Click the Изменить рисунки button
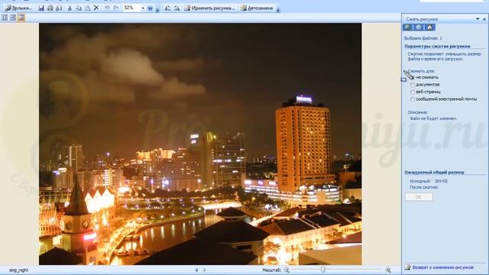 point(209,8)
